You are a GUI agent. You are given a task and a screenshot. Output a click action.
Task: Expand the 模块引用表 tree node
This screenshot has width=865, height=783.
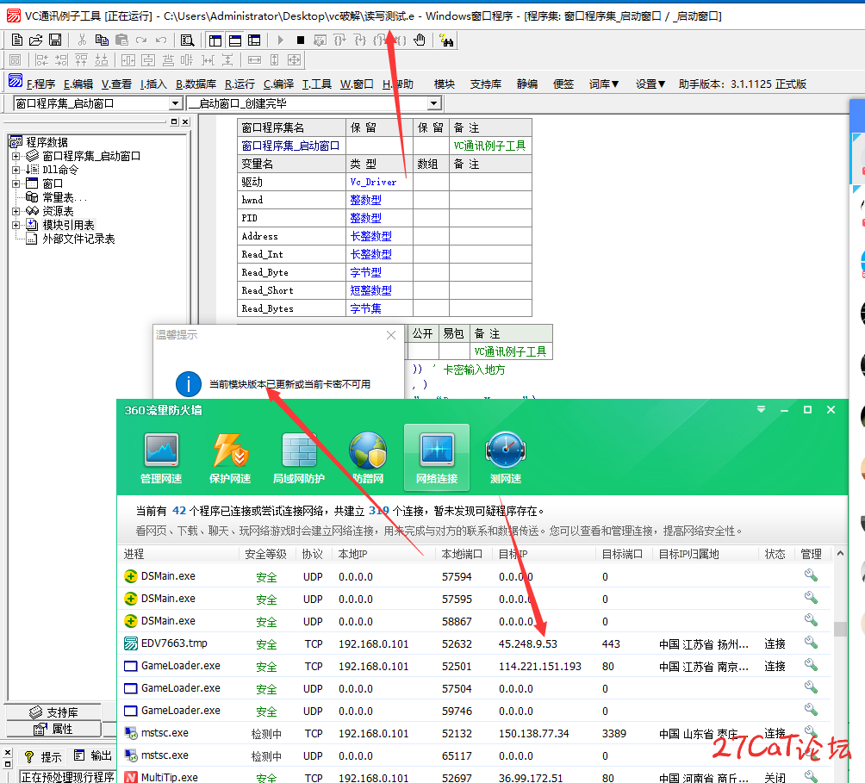click(x=16, y=225)
